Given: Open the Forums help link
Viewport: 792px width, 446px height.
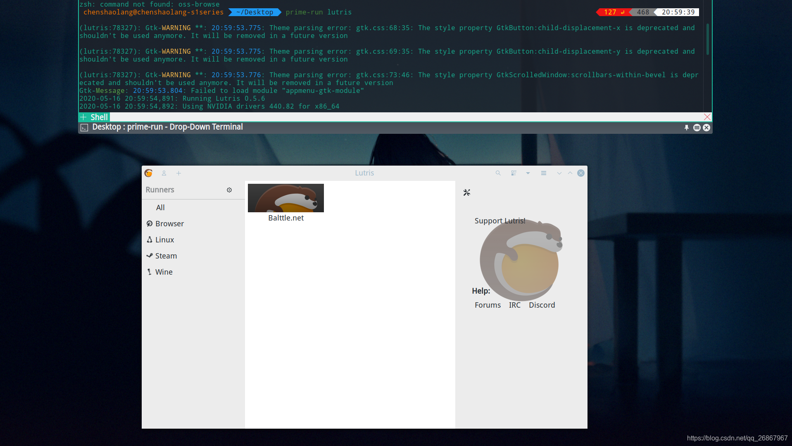Looking at the screenshot, I should 488,305.
